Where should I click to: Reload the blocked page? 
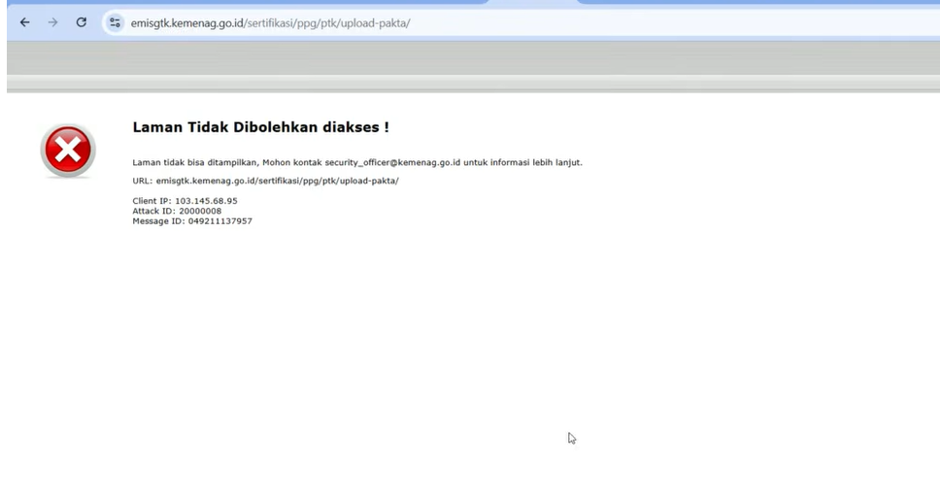[82, 22]
